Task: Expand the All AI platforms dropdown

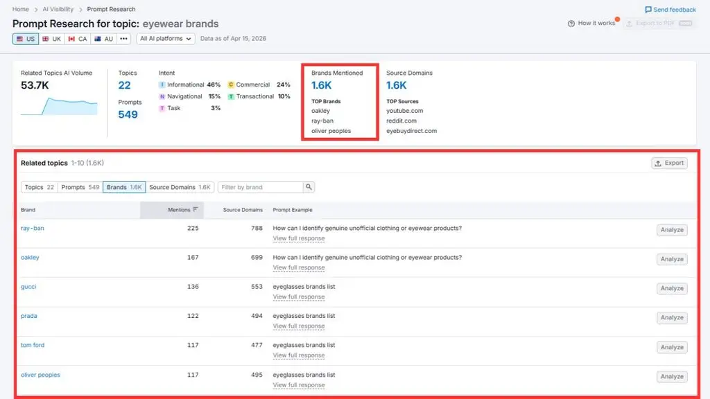Action: (x=165, y=39)
